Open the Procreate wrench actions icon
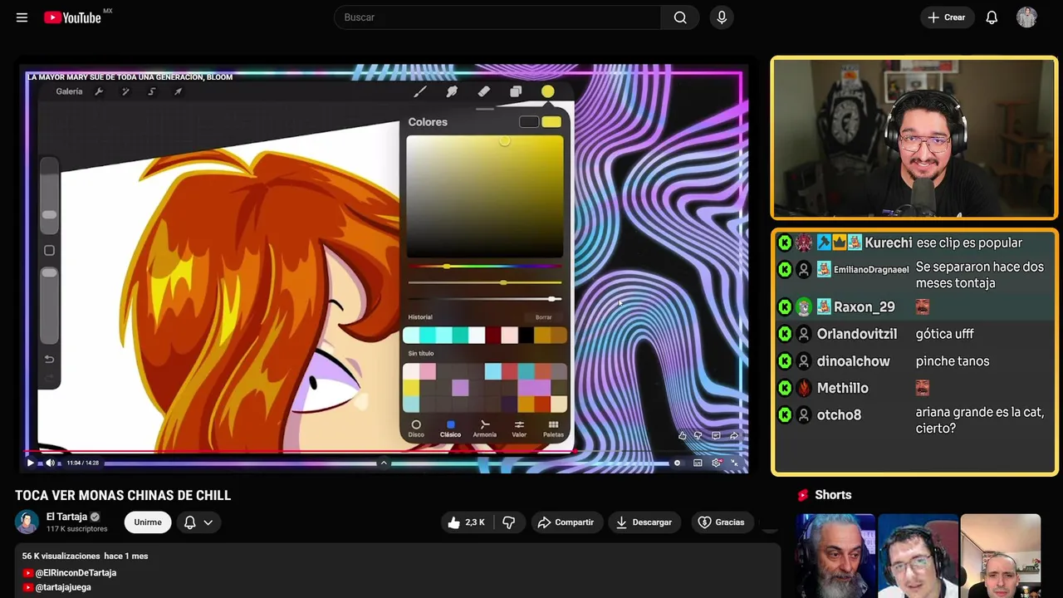This screenshot has height=598, width=1063. (99, 91)
